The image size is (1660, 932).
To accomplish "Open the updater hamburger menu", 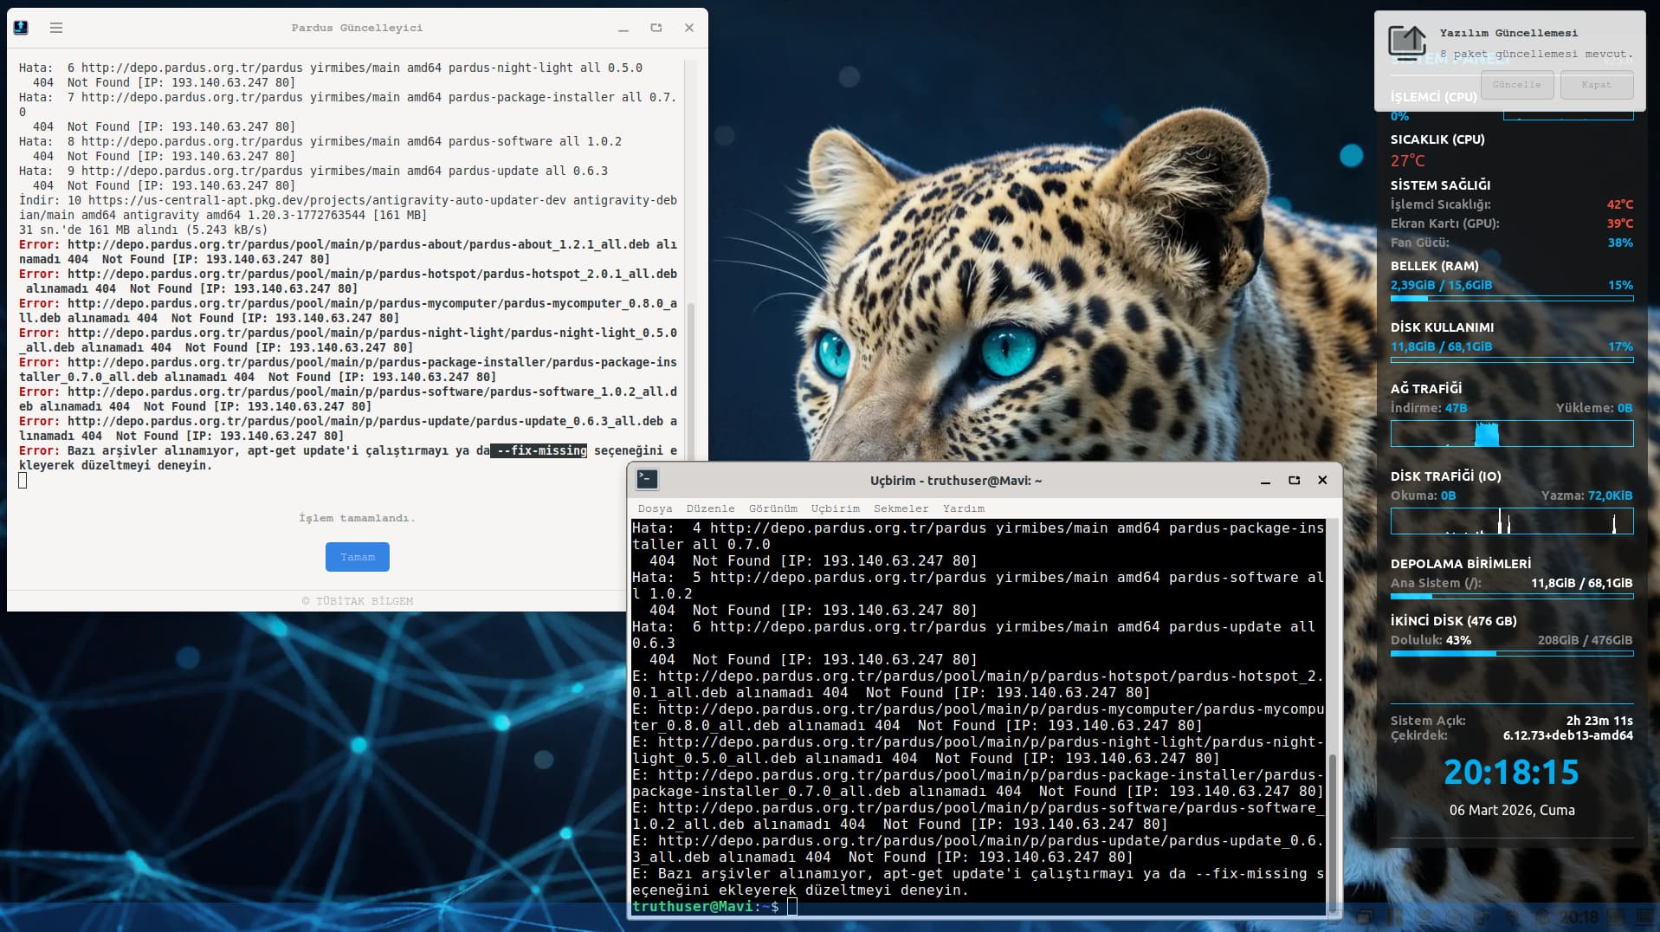I will click(x=56, y=28).
